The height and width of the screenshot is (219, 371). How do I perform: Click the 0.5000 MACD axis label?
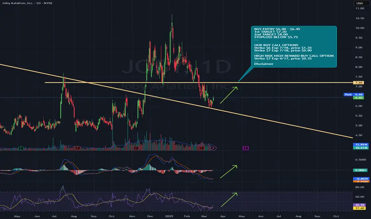click(361, 160)
